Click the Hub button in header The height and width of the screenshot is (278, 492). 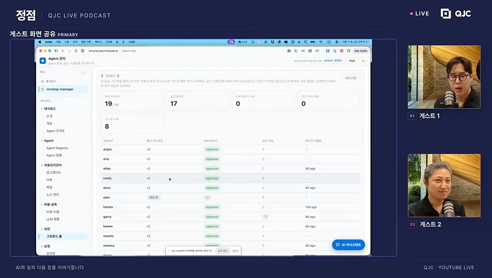(x=352, y=61)
